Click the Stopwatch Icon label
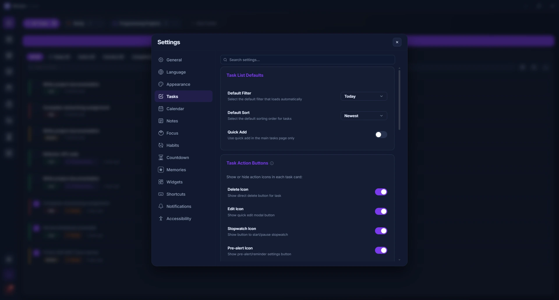Viewport: 559px width, 300px height. (x=242, y=229)
